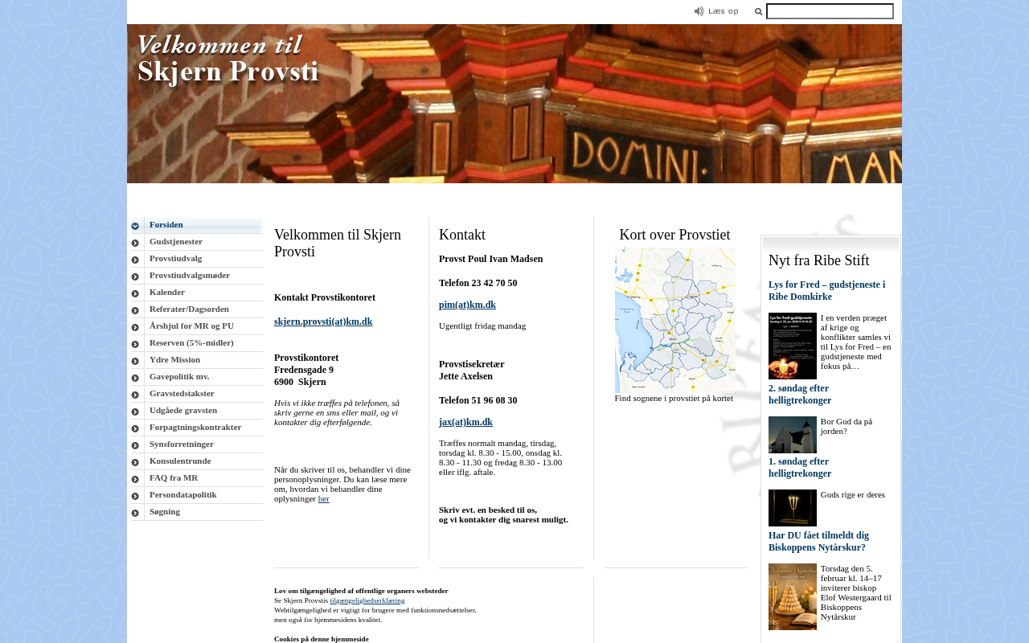Open Forpagtningskontrakter page
The height and width of the screenshot is (643, 1029).
(195, 427)
